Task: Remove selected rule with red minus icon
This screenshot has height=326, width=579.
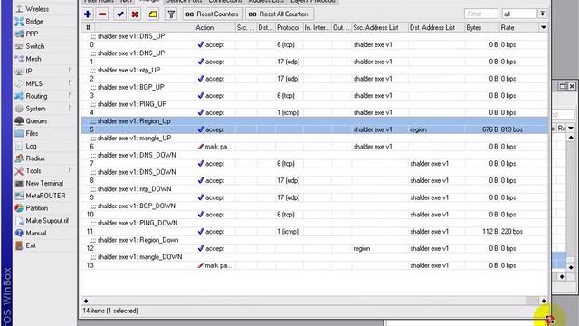Action: coord(102,14)
